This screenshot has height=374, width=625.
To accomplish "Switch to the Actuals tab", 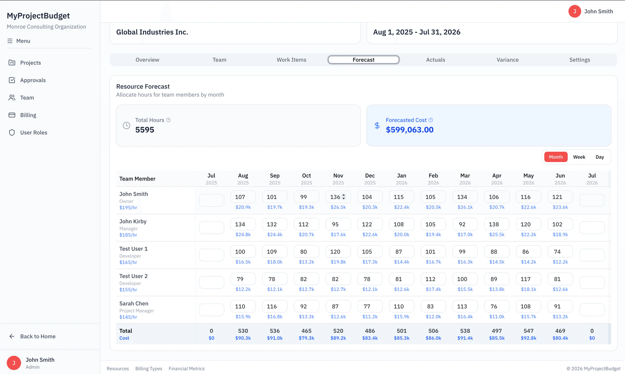I will pos(435,60).
